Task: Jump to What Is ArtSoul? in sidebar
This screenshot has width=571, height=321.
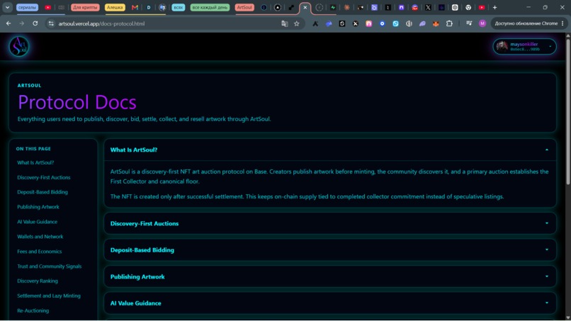Action: (35, 162)
